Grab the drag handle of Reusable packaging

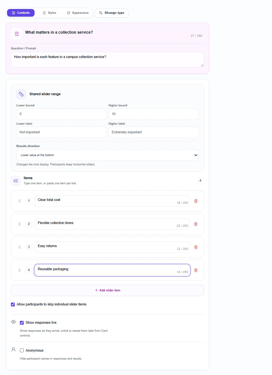(x=20, y=270)
